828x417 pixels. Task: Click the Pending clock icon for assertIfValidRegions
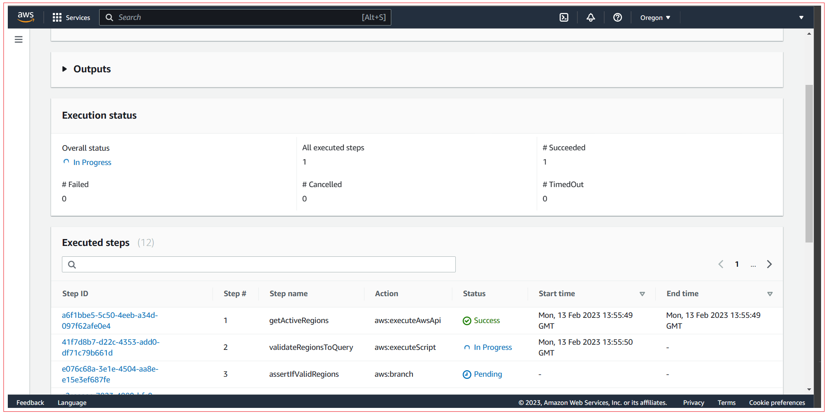click(467, 374)
